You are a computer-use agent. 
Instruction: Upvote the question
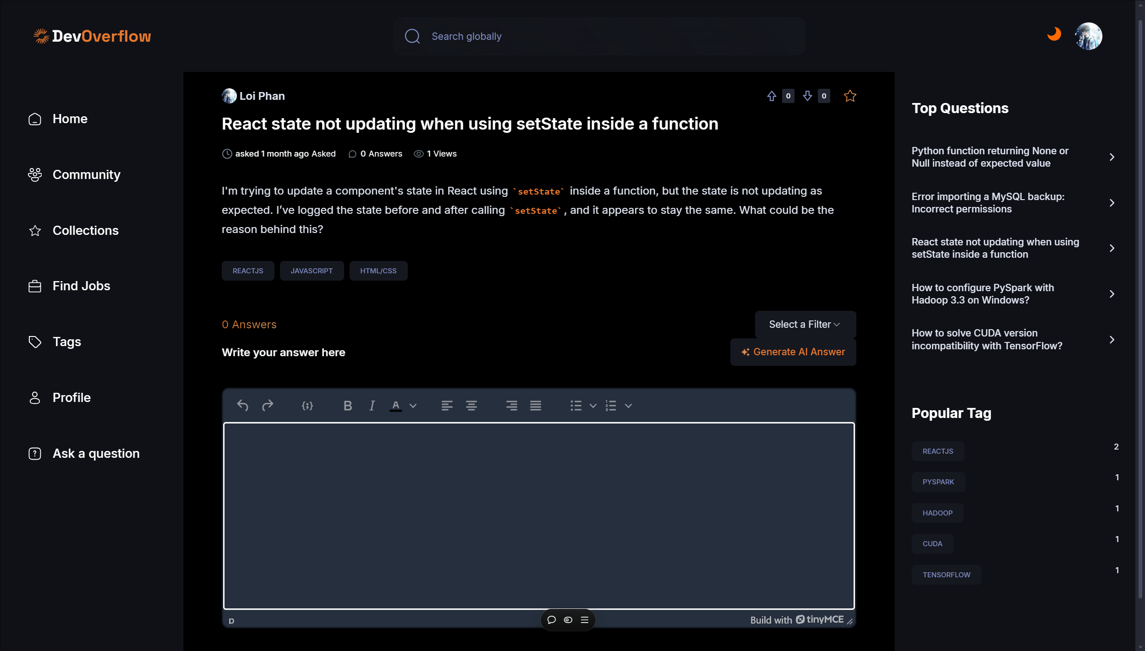click(x=772, y=96)
